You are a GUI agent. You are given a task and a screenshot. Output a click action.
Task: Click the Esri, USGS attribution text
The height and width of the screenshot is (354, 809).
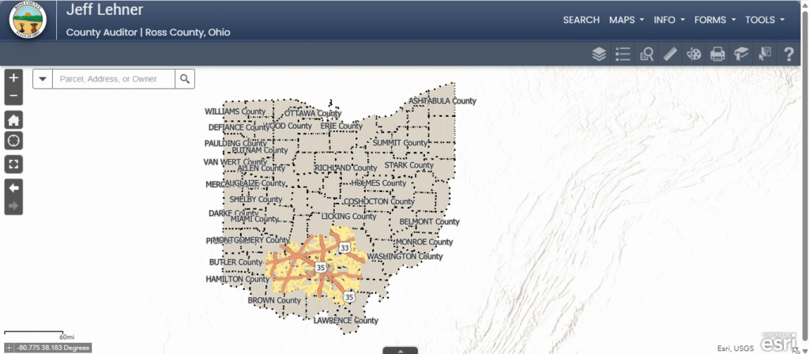coord(736,348)
